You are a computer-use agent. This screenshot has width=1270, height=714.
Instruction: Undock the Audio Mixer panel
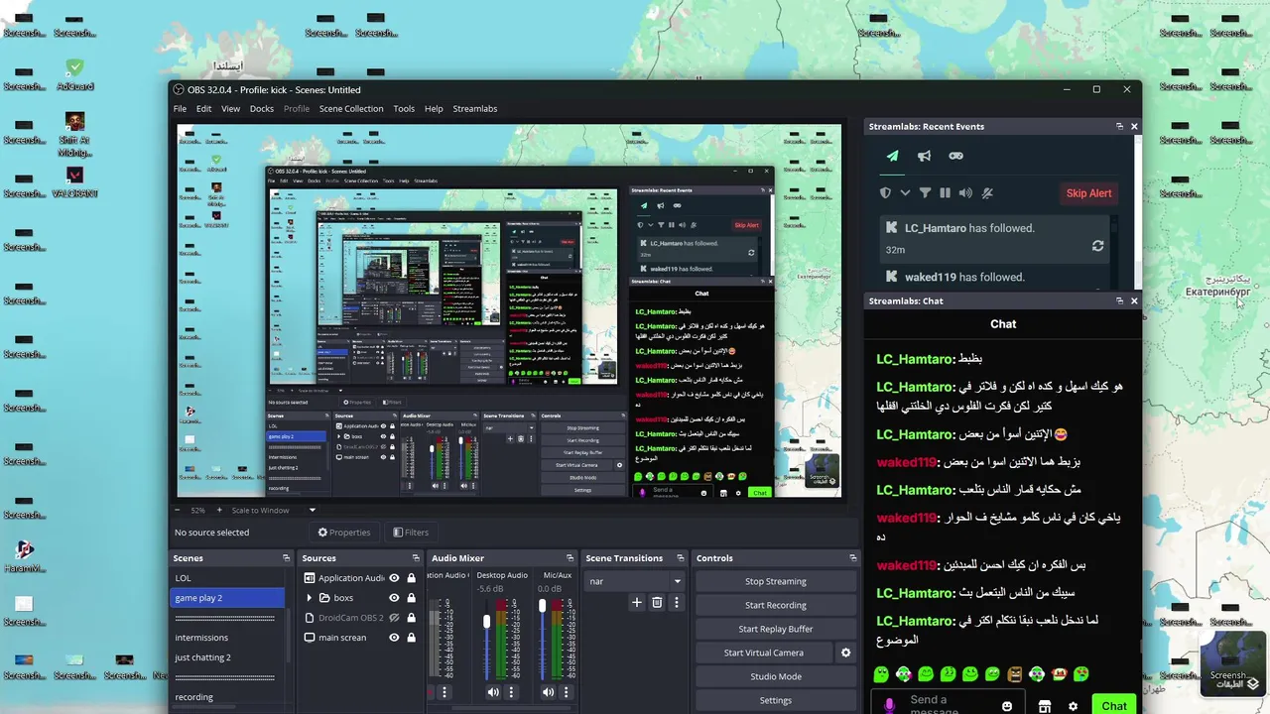[x=570, y=558]
